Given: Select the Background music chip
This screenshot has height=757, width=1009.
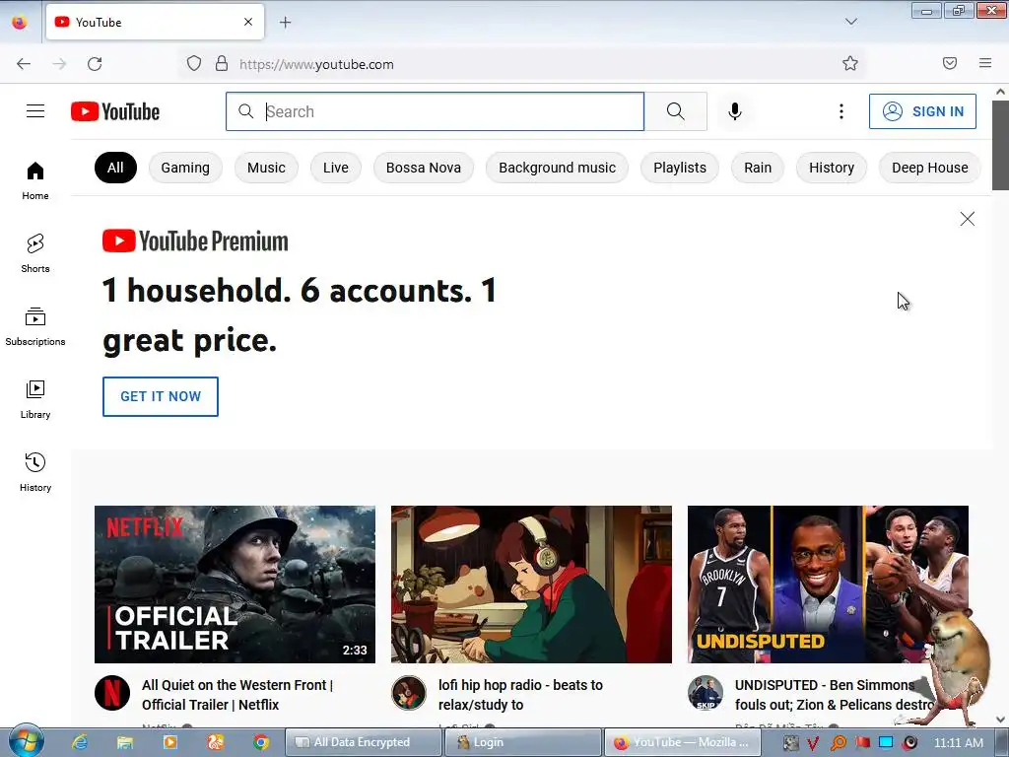Looking at the screenshot, I should click(558, 168).
